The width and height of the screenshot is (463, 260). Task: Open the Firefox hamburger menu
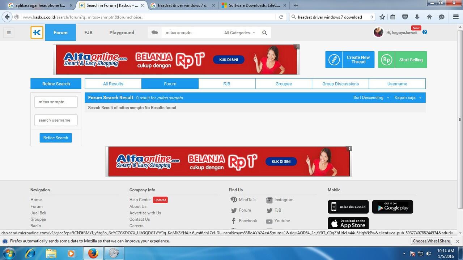pyautogui.click(x=456, y=17)
